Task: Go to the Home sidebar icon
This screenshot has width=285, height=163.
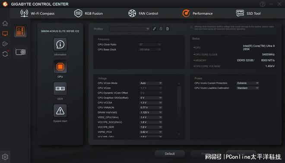Action: click(x=5, y=23)
